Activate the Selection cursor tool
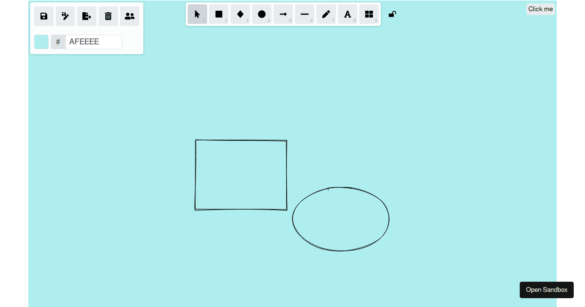 197,14
